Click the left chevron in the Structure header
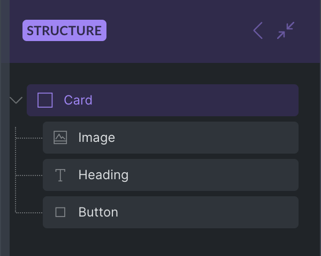This screenshot has width=321, height=256. (258, 31)
